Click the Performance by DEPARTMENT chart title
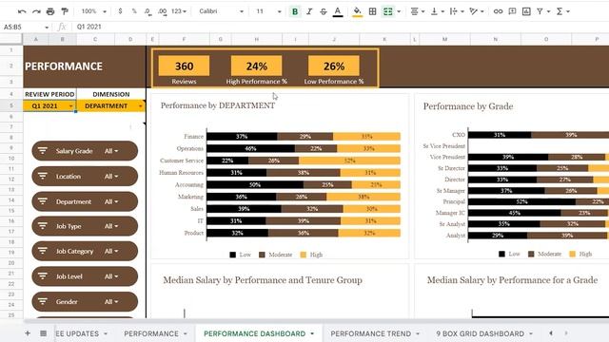This screenshot has width=609, height=342. pyautogui.click(x=218, y=105)
